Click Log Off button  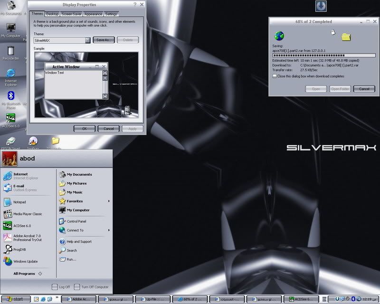(x=61, y=287)
